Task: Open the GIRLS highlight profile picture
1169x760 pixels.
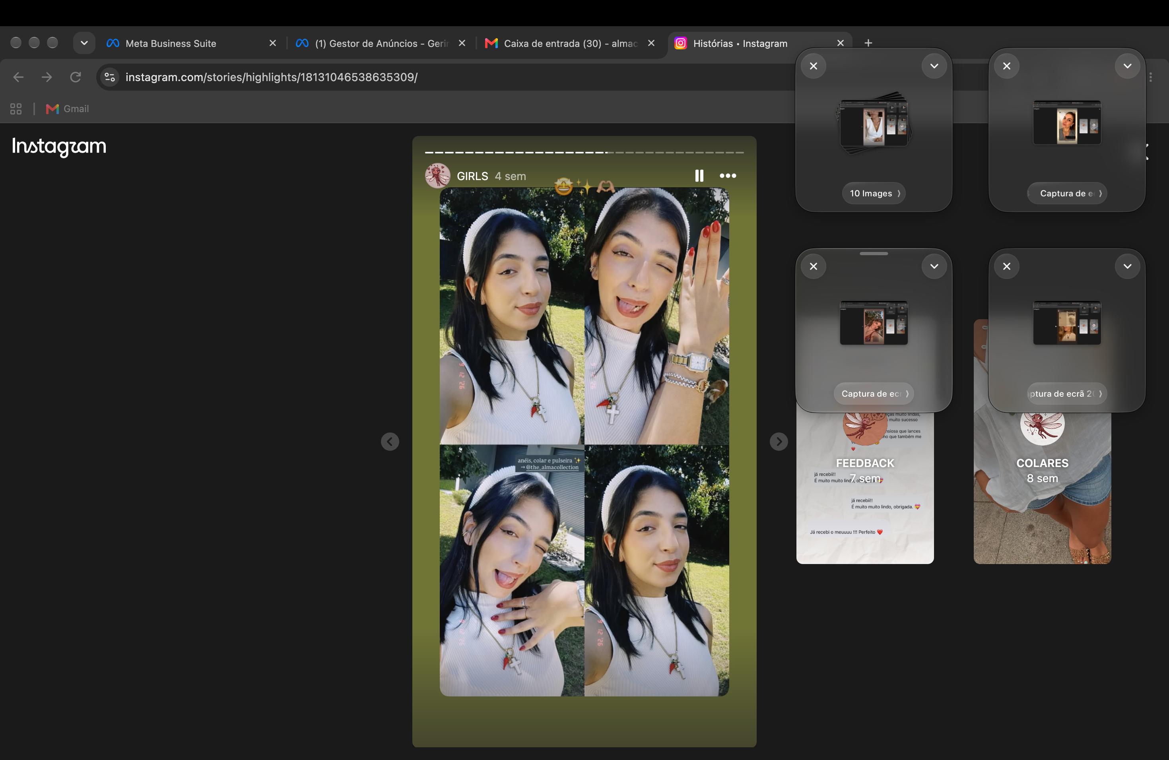Action: point(438,176)
